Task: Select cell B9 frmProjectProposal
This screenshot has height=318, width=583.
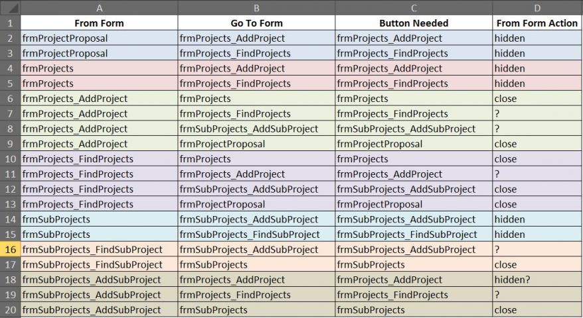Action: tap(256, 144)
